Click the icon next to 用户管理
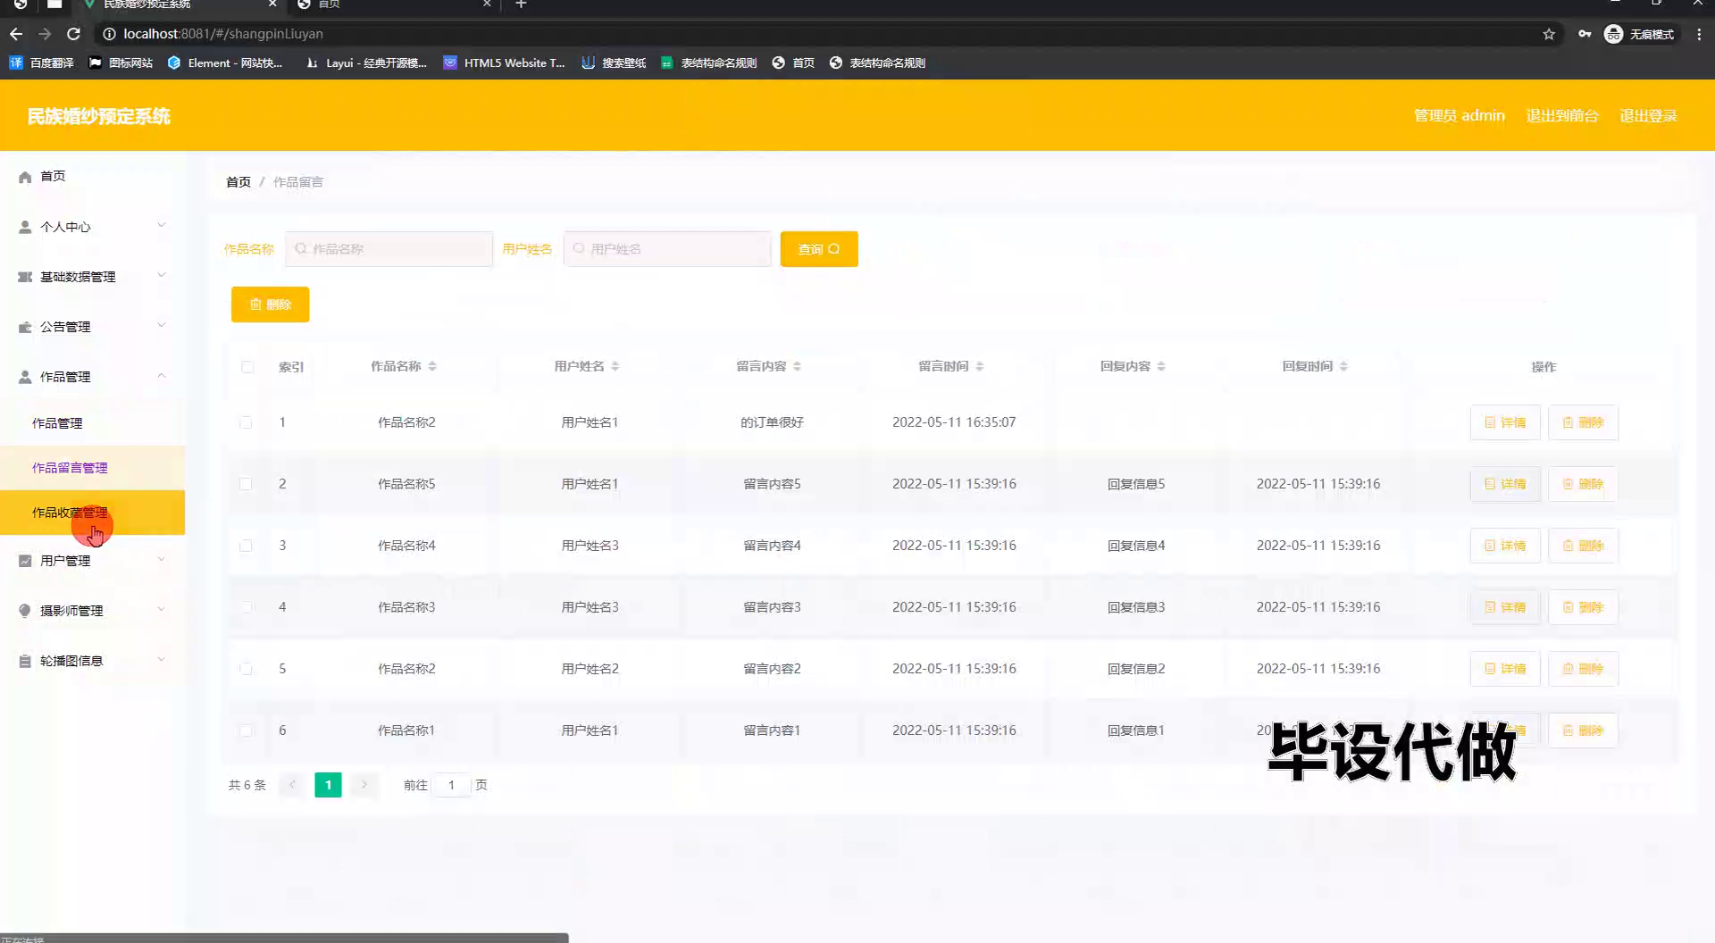Image resolution: width=1715 pixels, height=943 pixels. (x=25, y=561)
